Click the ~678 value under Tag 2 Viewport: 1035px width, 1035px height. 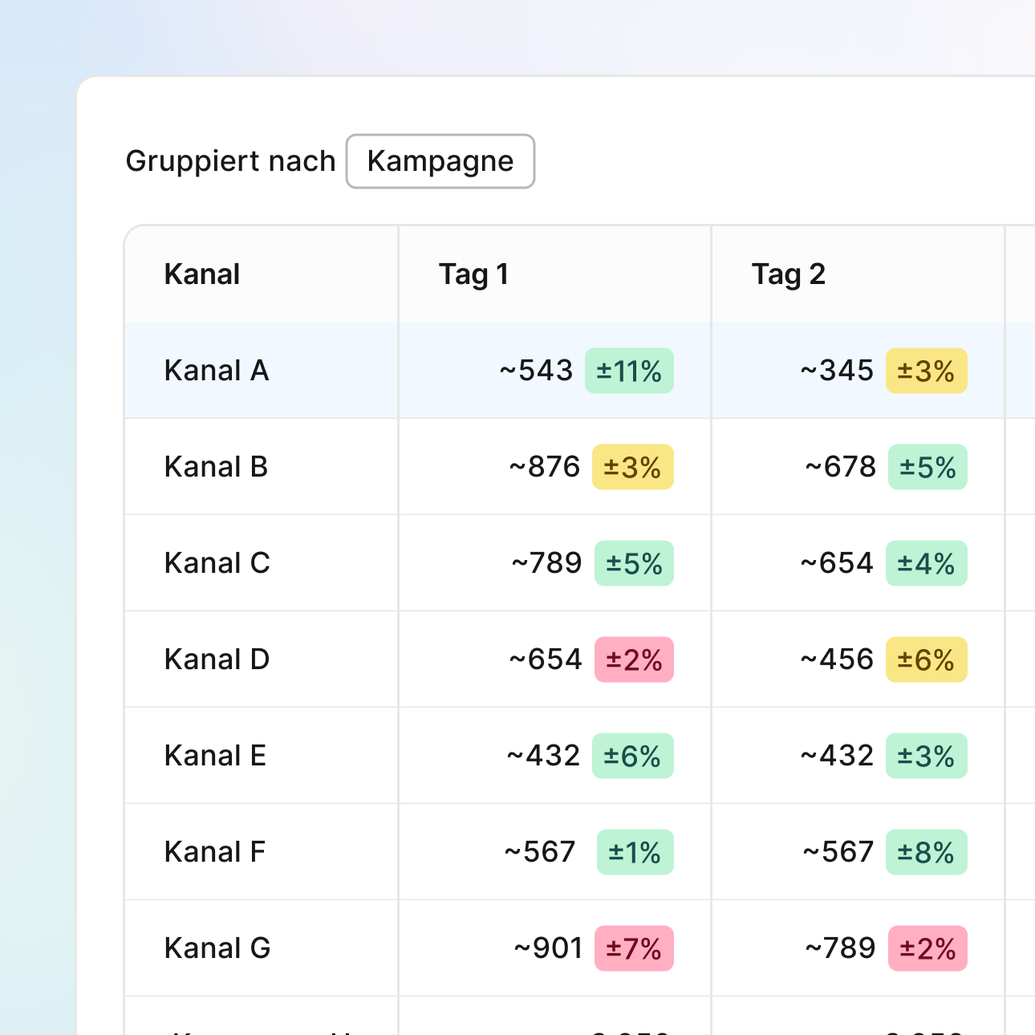[840, 467]
